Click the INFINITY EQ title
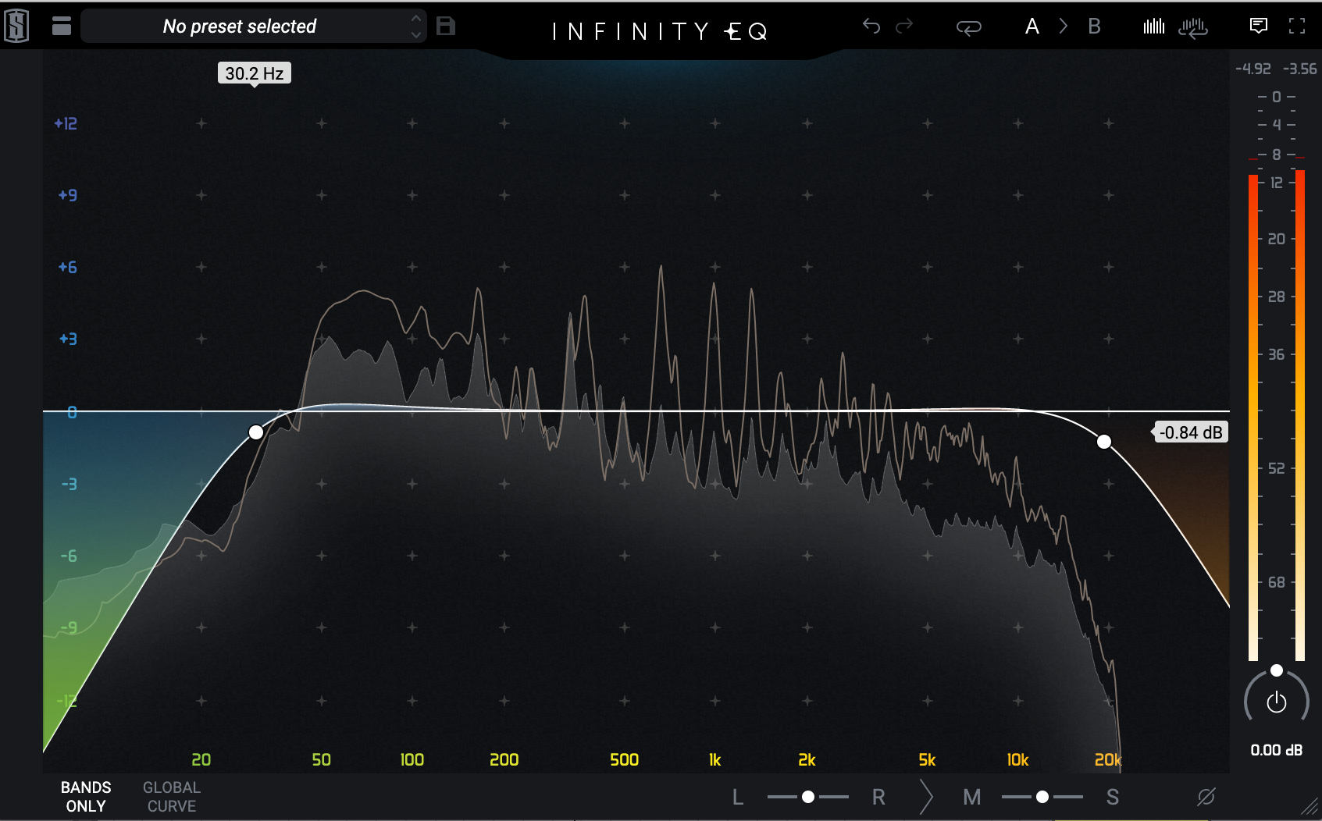 [660, 31]
